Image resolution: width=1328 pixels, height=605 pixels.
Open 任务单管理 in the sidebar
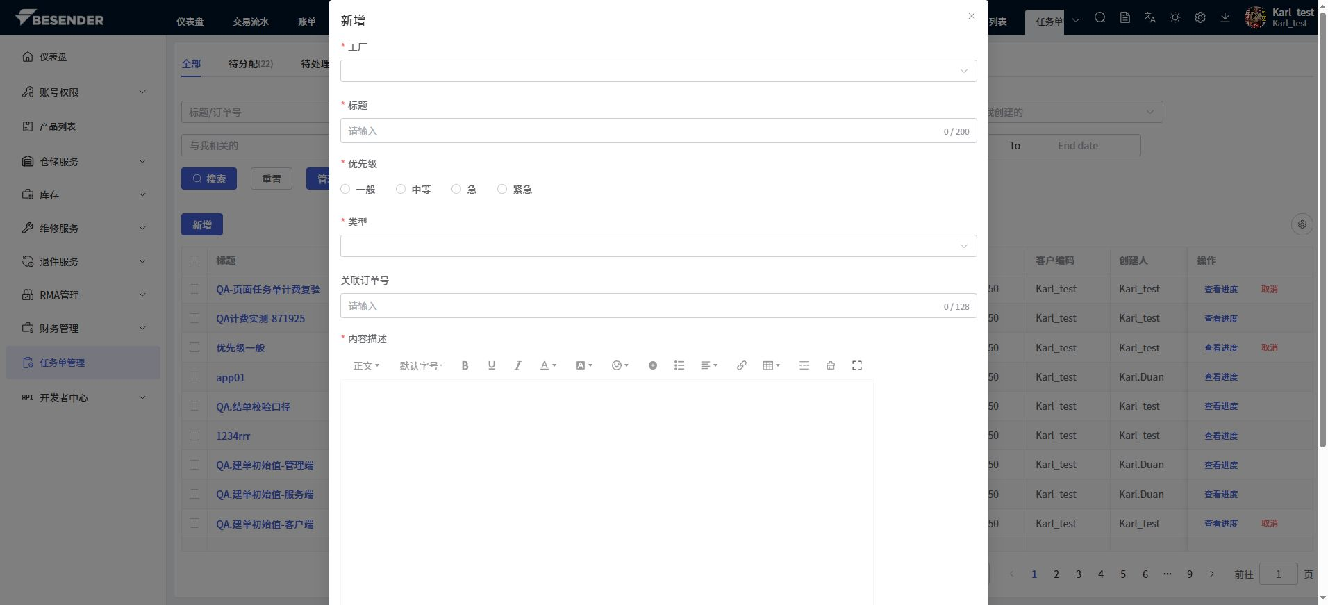click(83, 363)
